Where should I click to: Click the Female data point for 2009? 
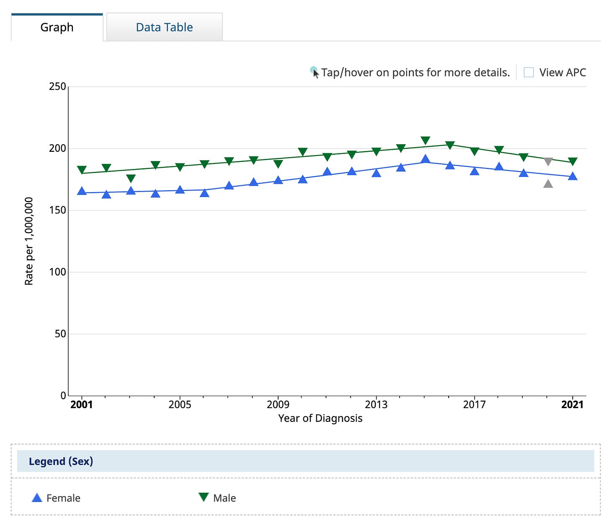(278, 180)
